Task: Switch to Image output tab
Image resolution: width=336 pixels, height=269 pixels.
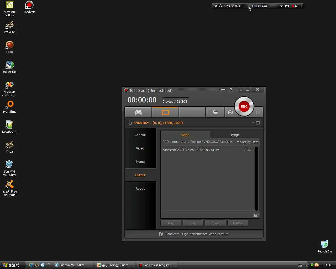Action: coord(235,135)
